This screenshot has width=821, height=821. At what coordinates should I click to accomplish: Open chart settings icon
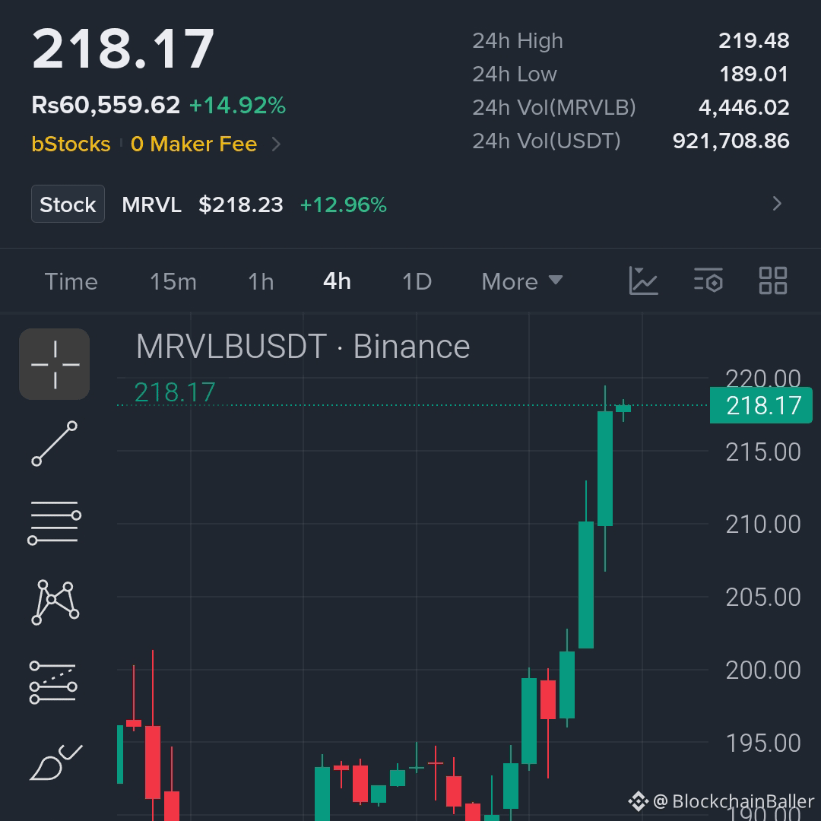click(x=708, y=280)
